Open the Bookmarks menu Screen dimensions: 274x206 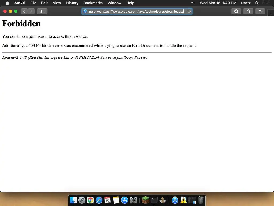(x=93, y=3)
